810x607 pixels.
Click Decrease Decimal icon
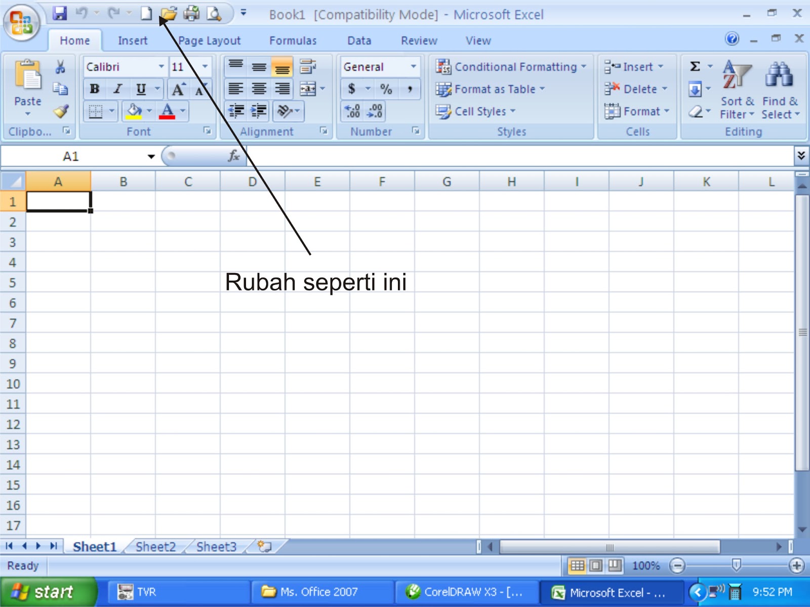tap(375, 111)
